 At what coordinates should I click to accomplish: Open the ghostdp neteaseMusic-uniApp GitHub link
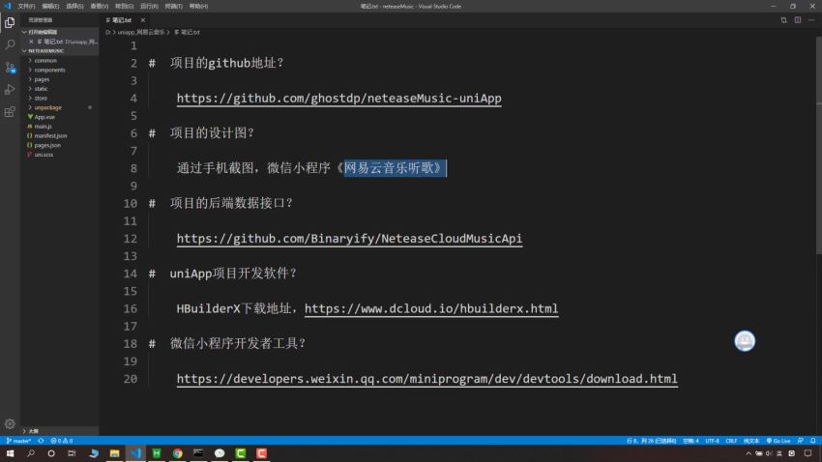point(338,98)
